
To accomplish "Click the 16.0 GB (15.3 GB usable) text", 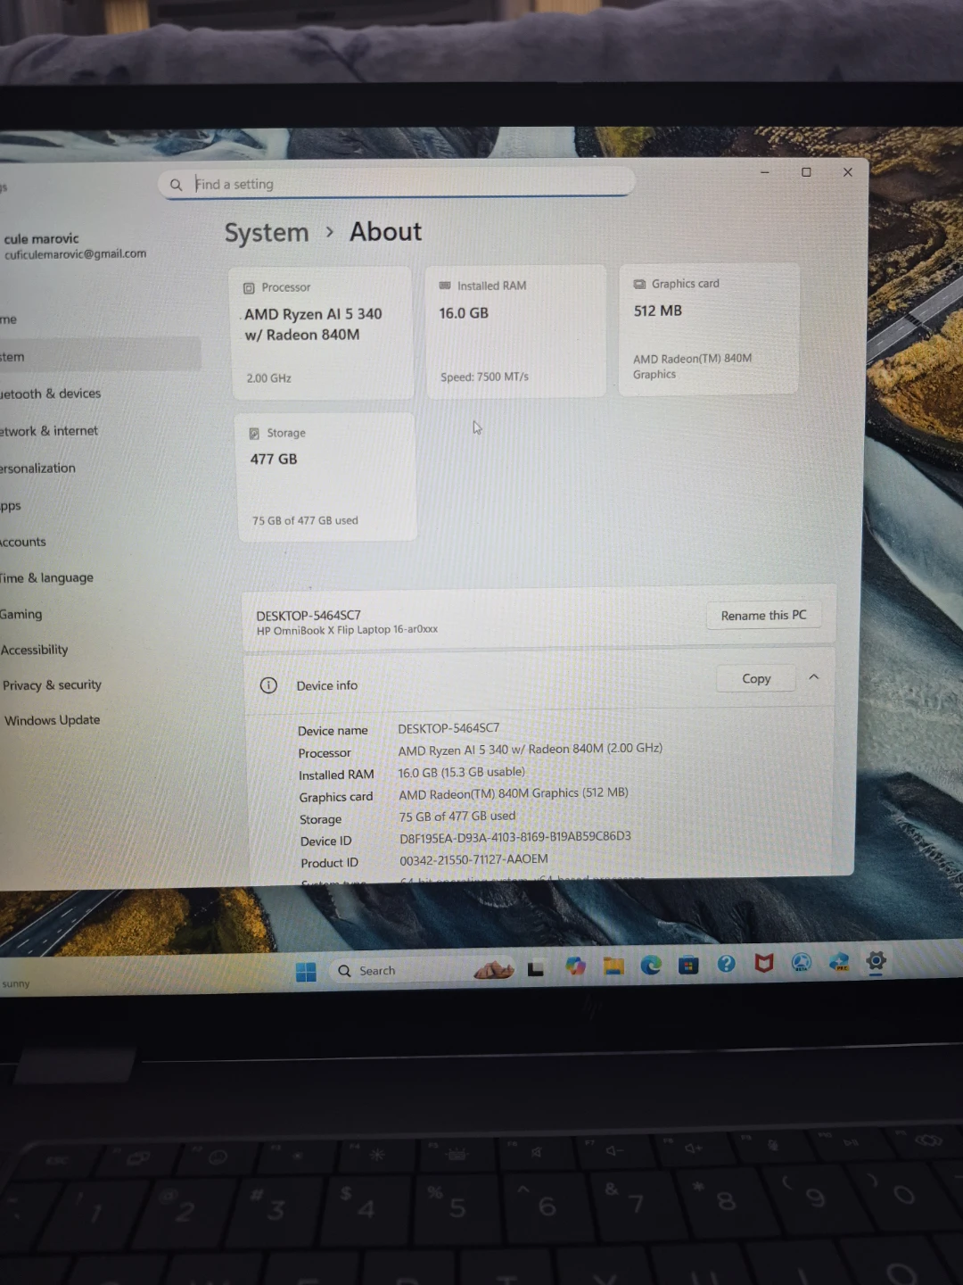I will (x=462, y=772).
